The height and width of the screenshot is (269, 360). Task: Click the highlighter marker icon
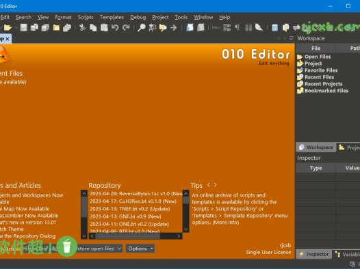(x=259, y=27)
